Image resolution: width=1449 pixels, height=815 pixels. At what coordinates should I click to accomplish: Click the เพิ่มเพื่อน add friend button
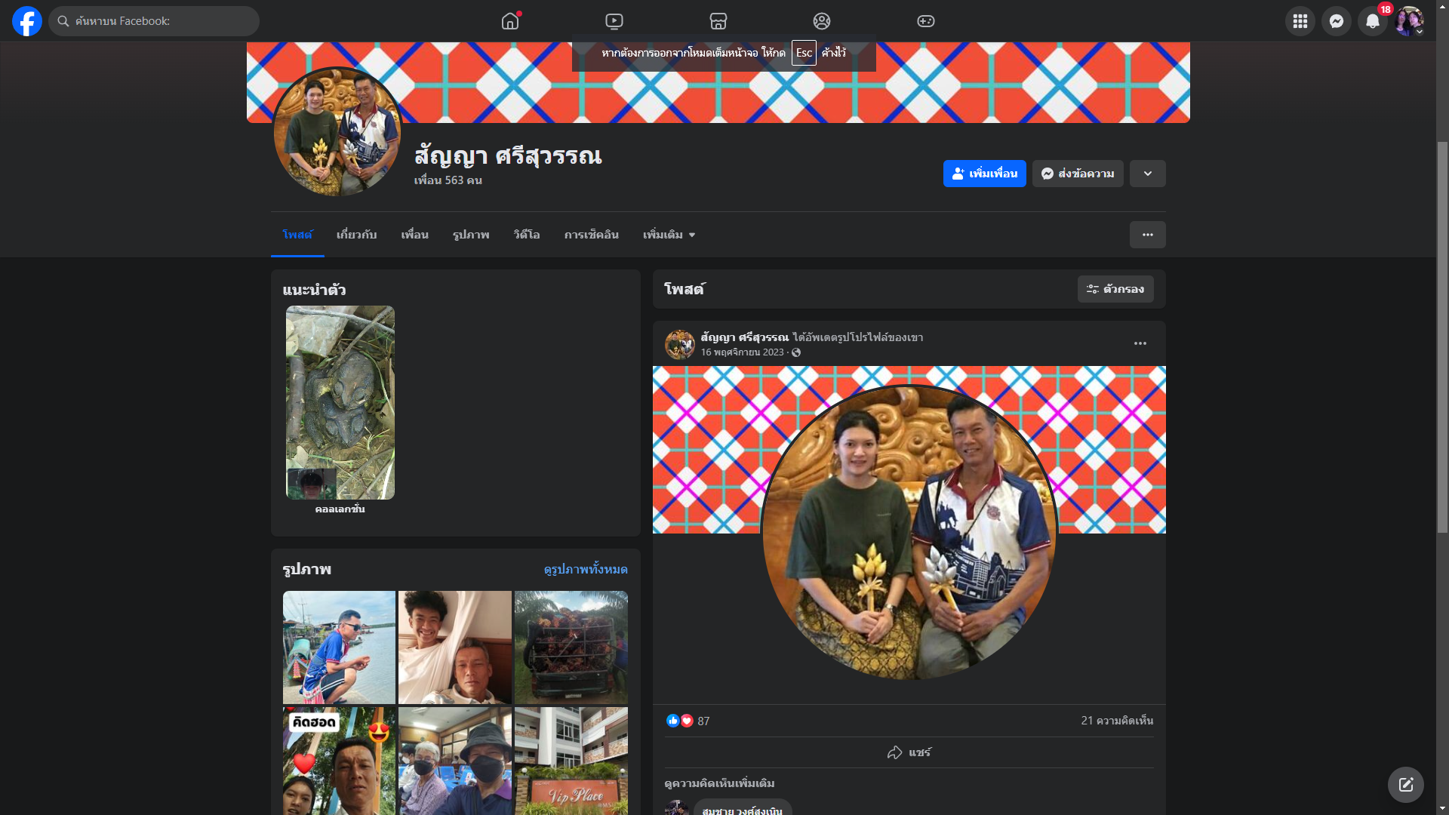[984, 174]
